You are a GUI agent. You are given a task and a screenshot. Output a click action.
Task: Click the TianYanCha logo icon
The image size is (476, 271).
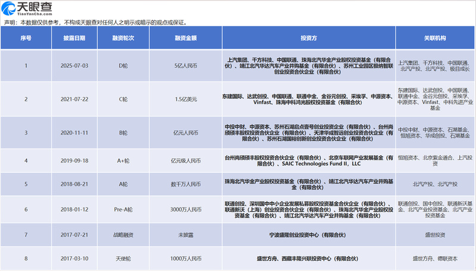[x=8, y=8]
